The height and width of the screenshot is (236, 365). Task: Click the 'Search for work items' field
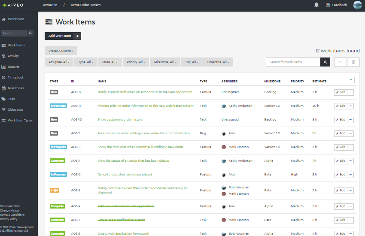point(293,62)
